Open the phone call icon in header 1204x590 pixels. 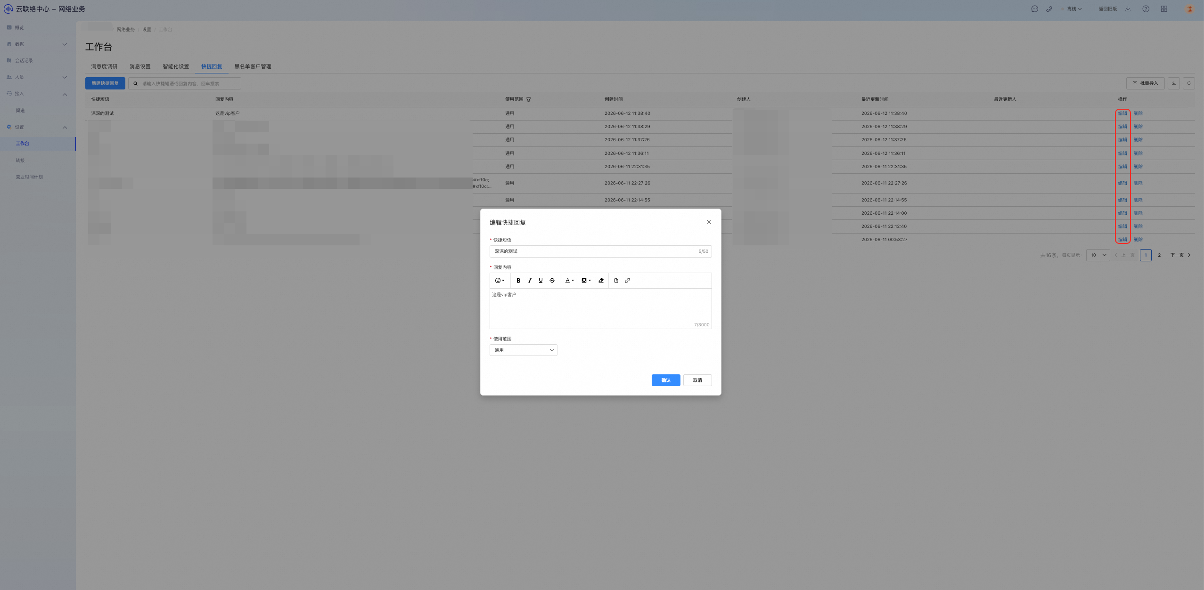pos(1049,9)
